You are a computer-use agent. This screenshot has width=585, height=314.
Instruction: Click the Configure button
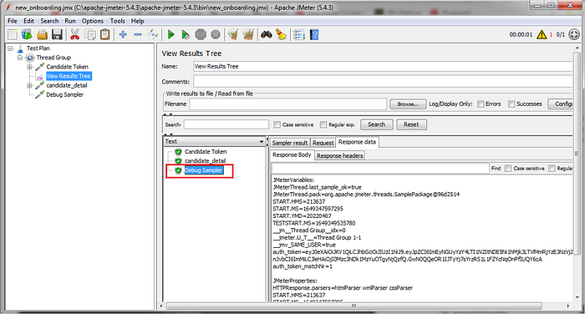[561, 104]
